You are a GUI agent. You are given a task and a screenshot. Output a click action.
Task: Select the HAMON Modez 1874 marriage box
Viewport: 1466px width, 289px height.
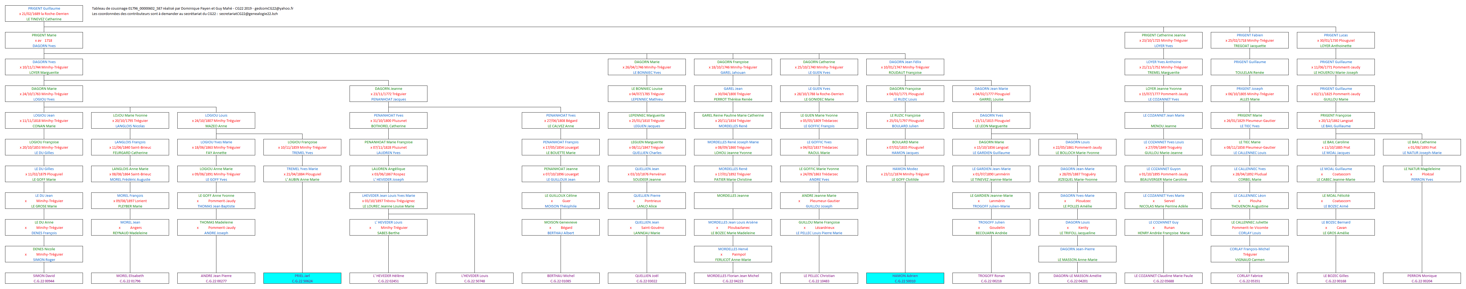[905, 174]
